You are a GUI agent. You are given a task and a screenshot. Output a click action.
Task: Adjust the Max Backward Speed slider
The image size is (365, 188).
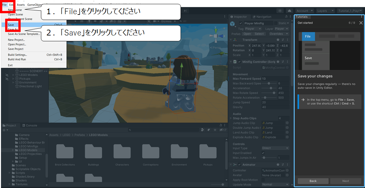[x=269, y=83]
